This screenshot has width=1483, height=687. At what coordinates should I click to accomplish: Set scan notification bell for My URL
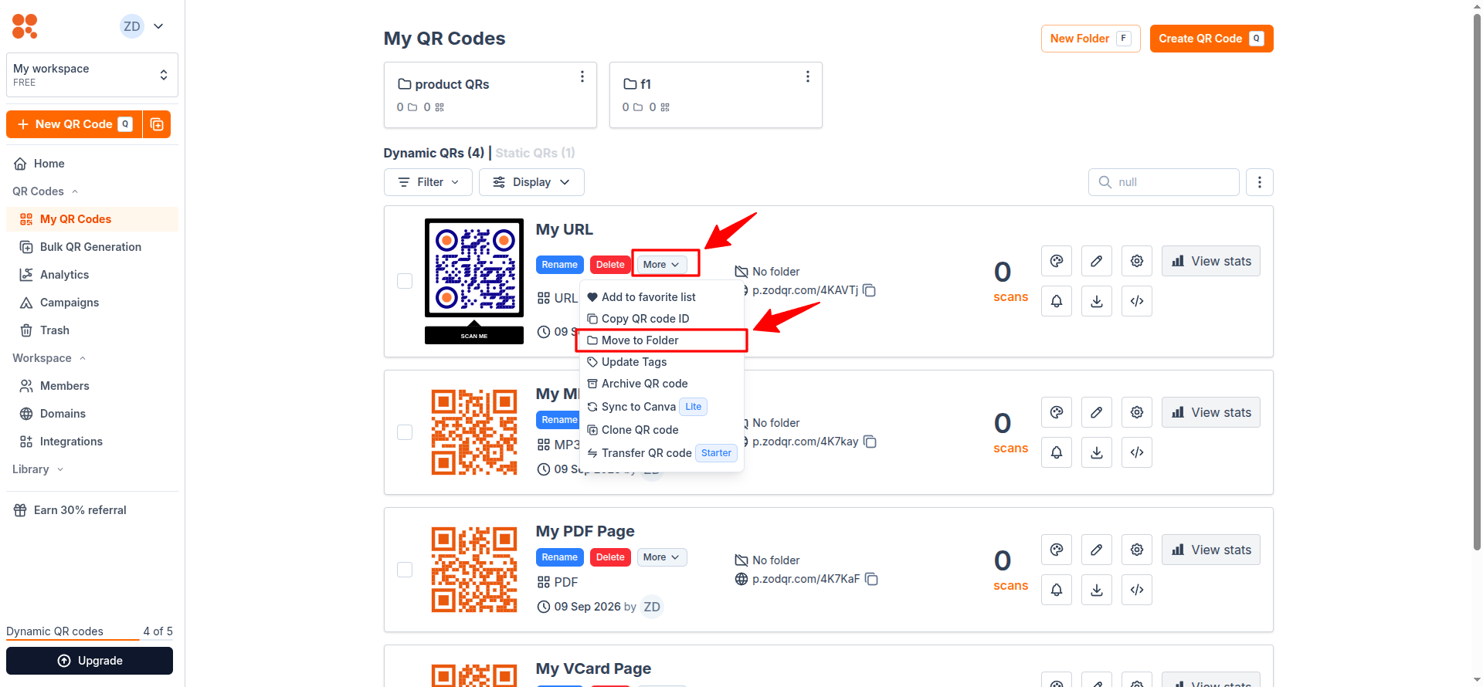click(1057, 301)
